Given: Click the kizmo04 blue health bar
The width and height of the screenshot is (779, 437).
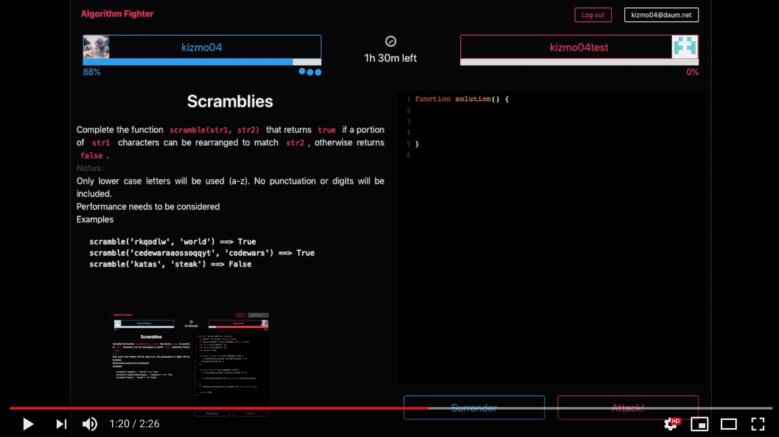Looking at the screenshot, I should tap(187, 62).
